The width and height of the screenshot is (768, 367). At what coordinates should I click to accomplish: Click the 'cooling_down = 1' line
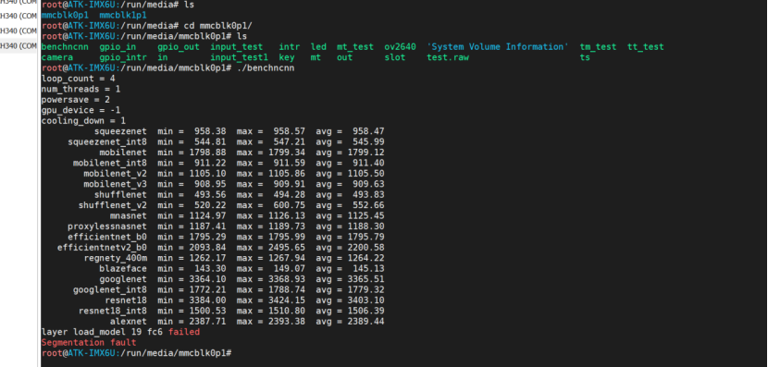click(x=83, y=120)
